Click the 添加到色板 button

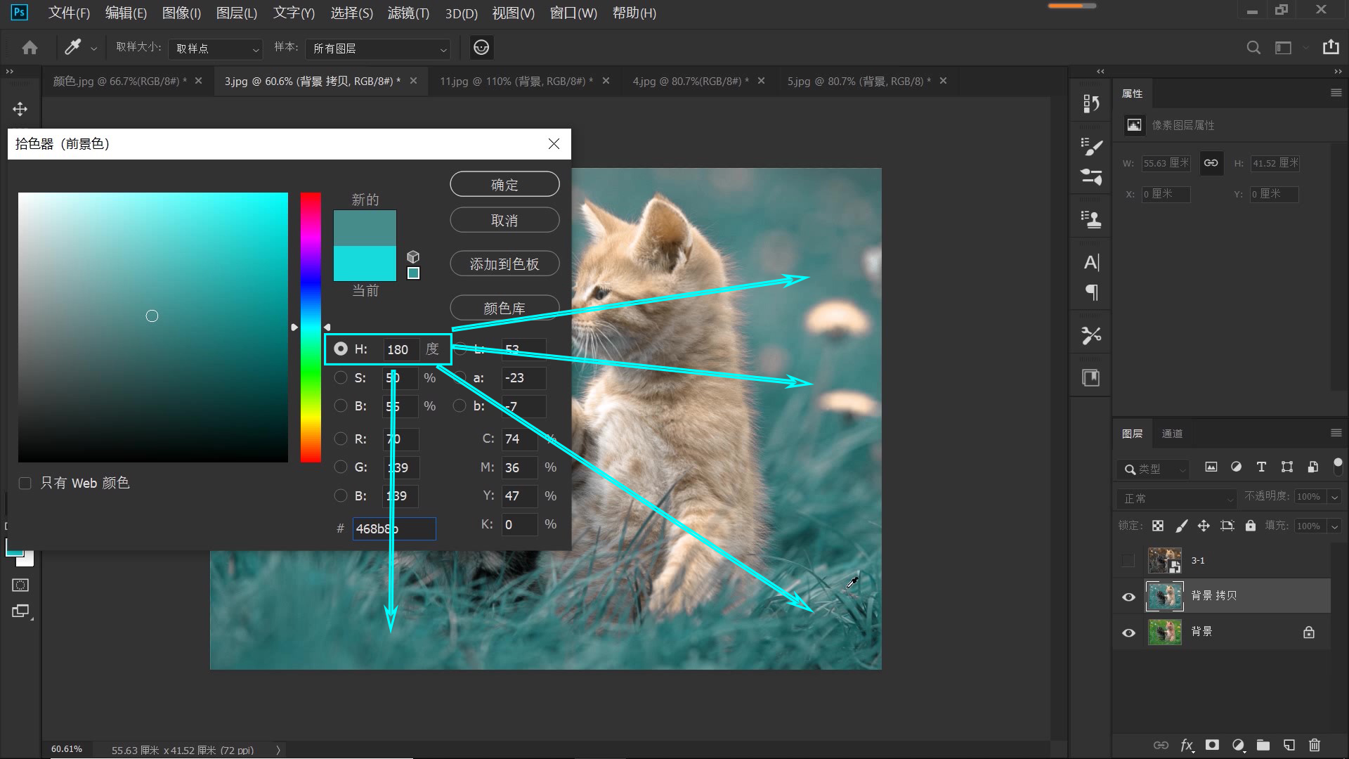point(504,264)
